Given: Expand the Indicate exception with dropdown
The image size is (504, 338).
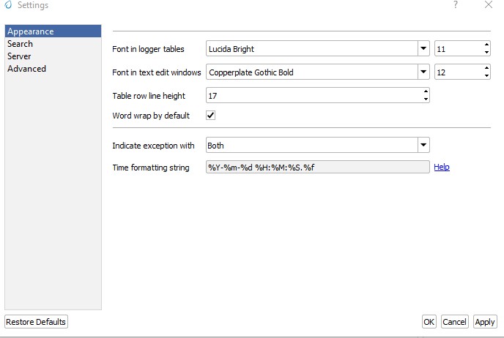Looking at the screenshot, I should click(423, 146).
